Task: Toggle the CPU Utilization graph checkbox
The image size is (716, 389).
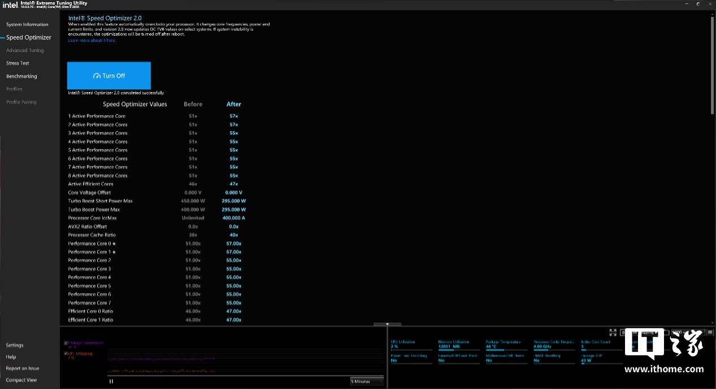Action: (x=66, y=353)
